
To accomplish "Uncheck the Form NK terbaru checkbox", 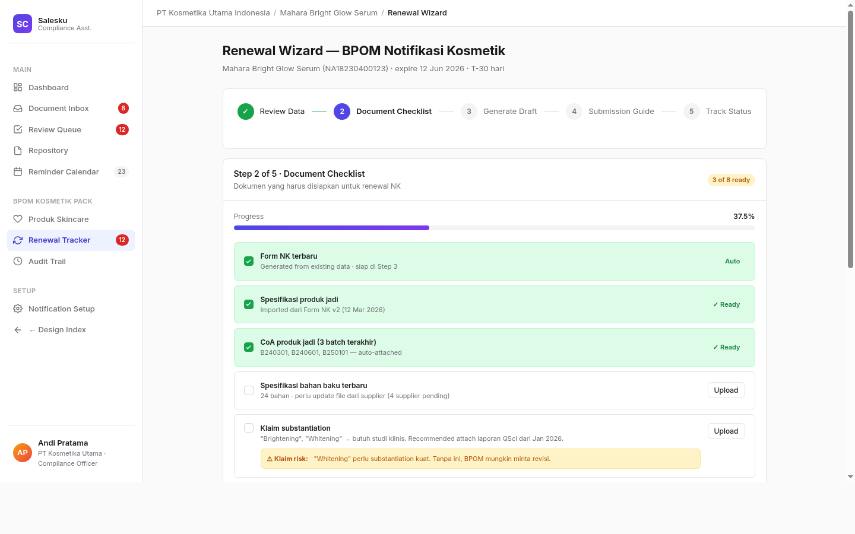I will click(249, 261).
